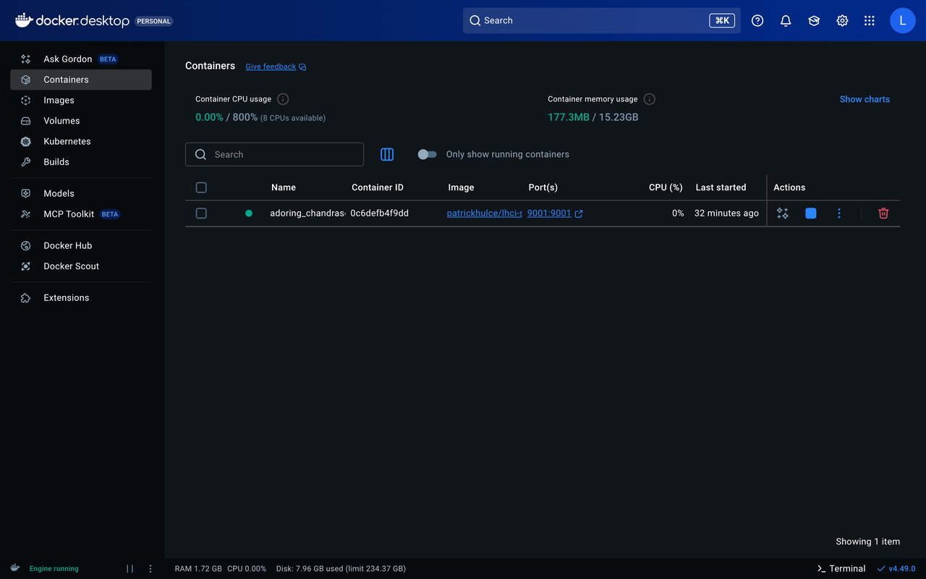The width and height of the screenshot is (926, 579).
Task: Go to Builds section
Action: tap(81, 162)
